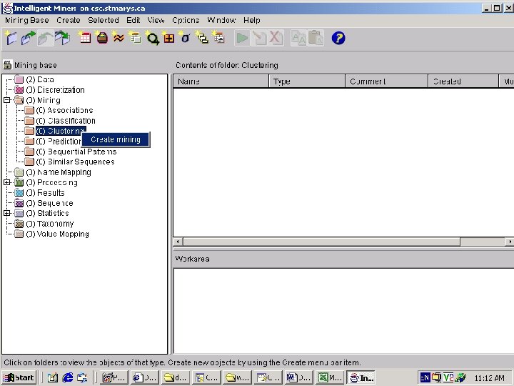Select the Associations folder in tree
Screen dimensions: 514x386
(64, 110)
